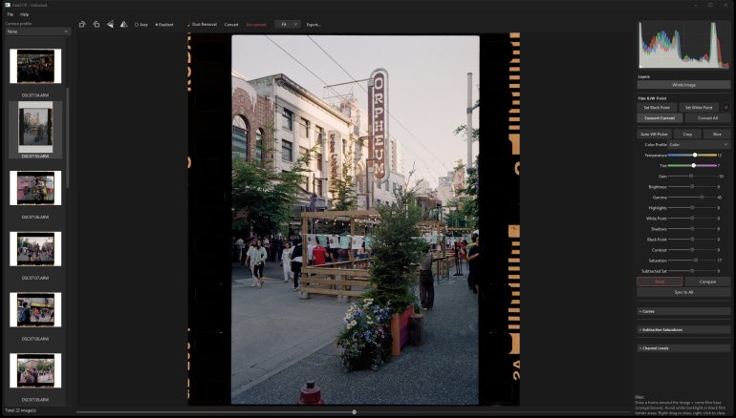Open the Fit zoom dropdown
This screenshot has width=736, height=418.
pyautogui.click(x=288, y=25)
